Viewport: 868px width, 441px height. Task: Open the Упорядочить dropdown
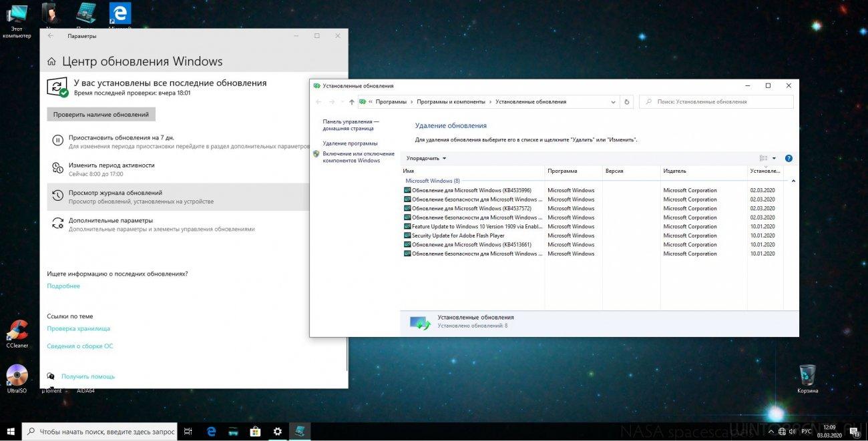pos(426,158)
